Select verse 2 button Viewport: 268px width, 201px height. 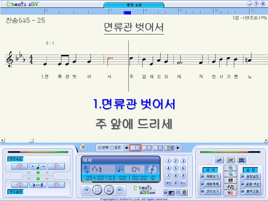click(146, 148)
